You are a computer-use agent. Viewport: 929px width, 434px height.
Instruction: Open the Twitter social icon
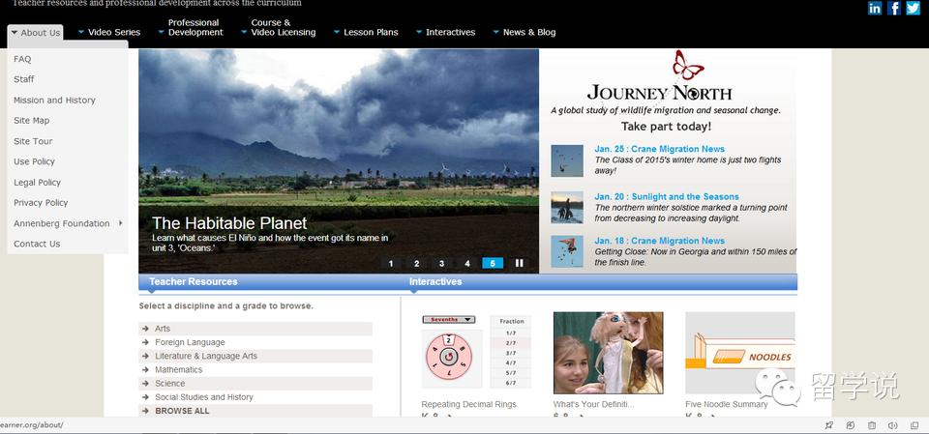click(x=913, y=9)
